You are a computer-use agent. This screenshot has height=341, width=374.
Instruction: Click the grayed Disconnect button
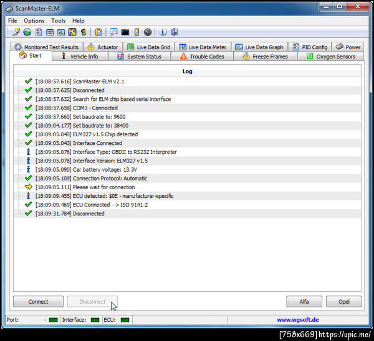point(92,301)
